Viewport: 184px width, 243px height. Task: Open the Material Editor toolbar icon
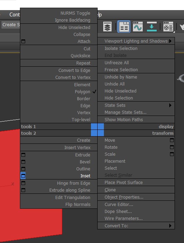pos(168,27)
